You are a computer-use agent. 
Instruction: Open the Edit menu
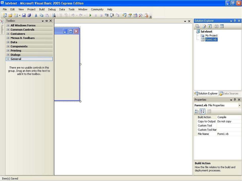click(13, 9)
